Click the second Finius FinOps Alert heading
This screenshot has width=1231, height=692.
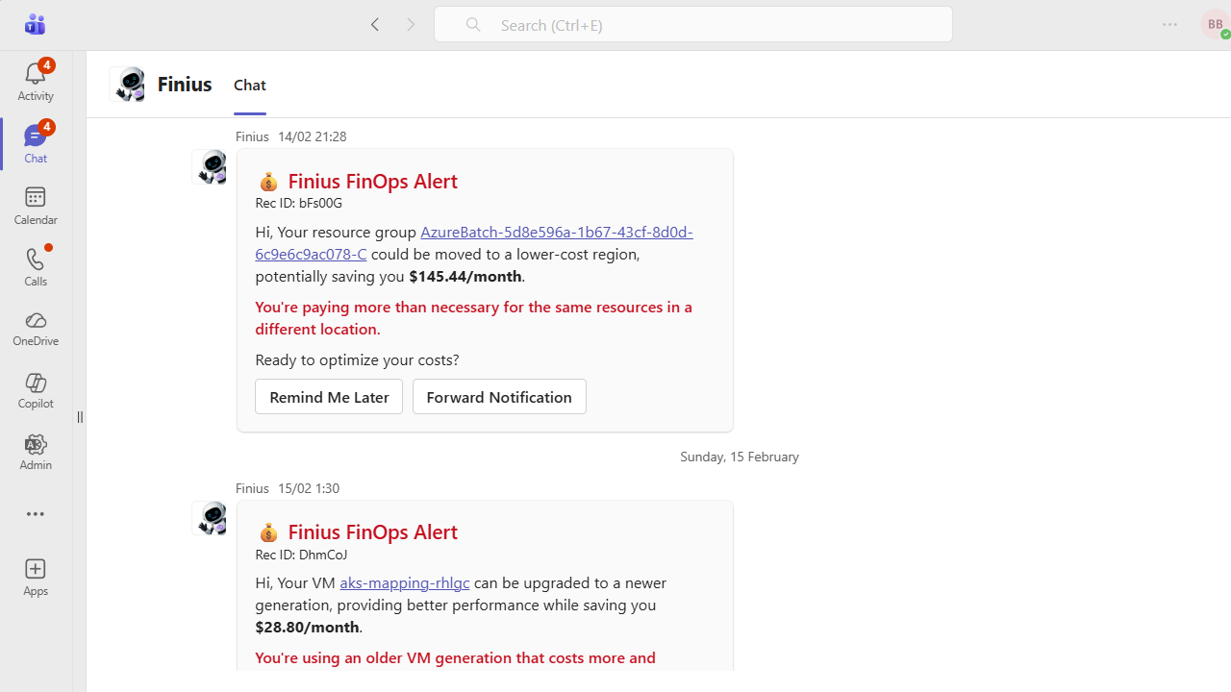pyautogui.click(x=372, y=531)
